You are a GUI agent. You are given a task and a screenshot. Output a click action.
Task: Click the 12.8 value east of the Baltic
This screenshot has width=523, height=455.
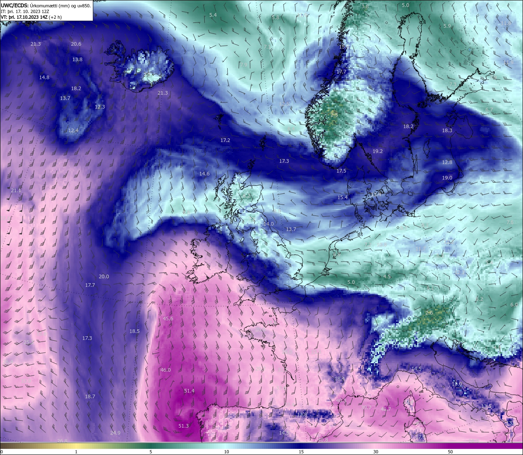447,162
